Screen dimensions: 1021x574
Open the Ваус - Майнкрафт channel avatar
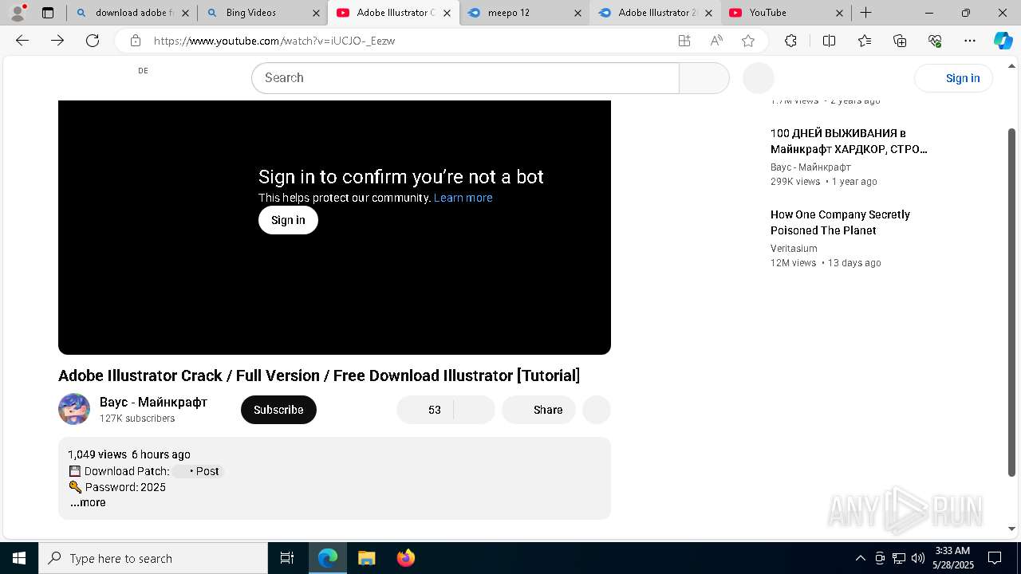pyautogui.click(x=74, y=409)
